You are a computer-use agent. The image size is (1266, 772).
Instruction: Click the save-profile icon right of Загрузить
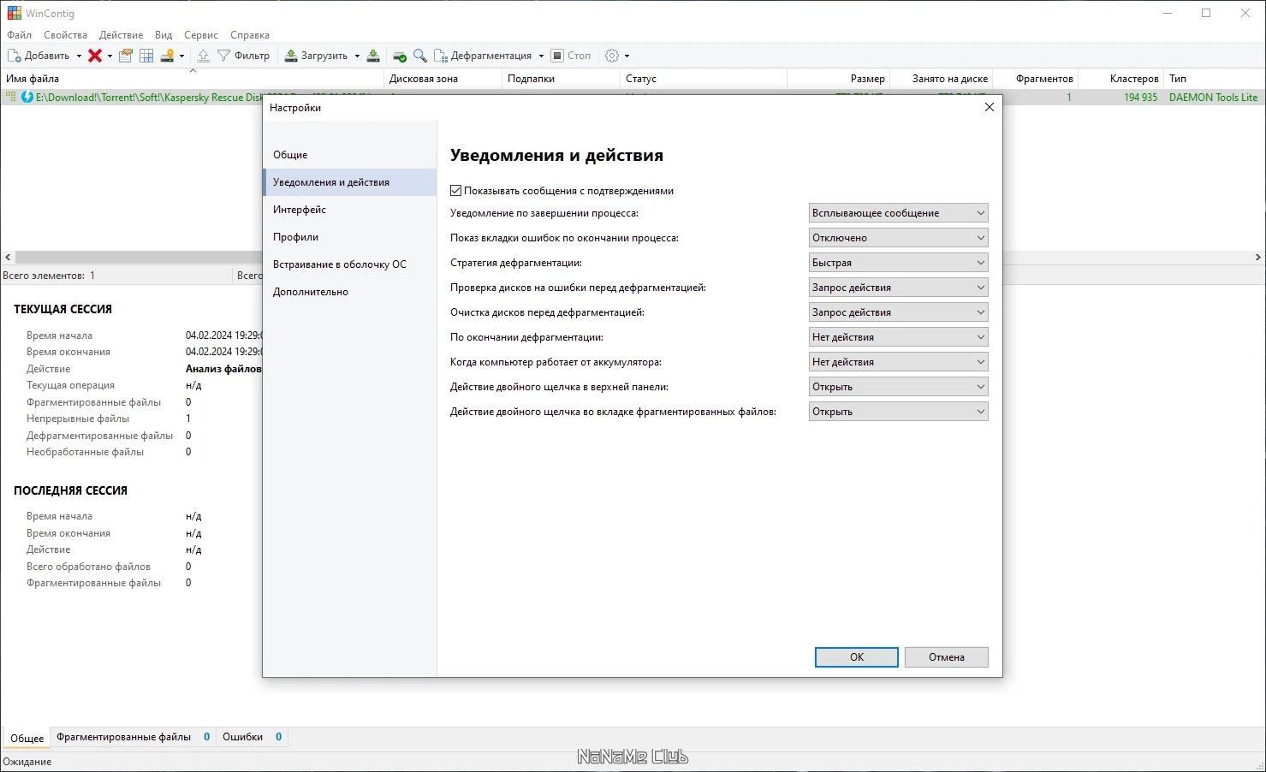coord(373,56)
